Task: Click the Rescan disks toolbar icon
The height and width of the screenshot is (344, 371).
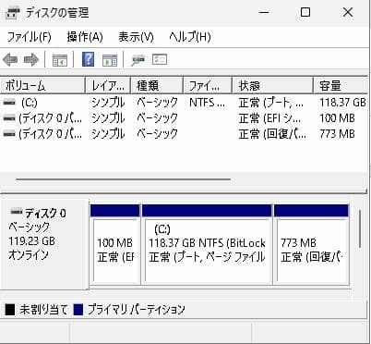Action: (138, 60)
